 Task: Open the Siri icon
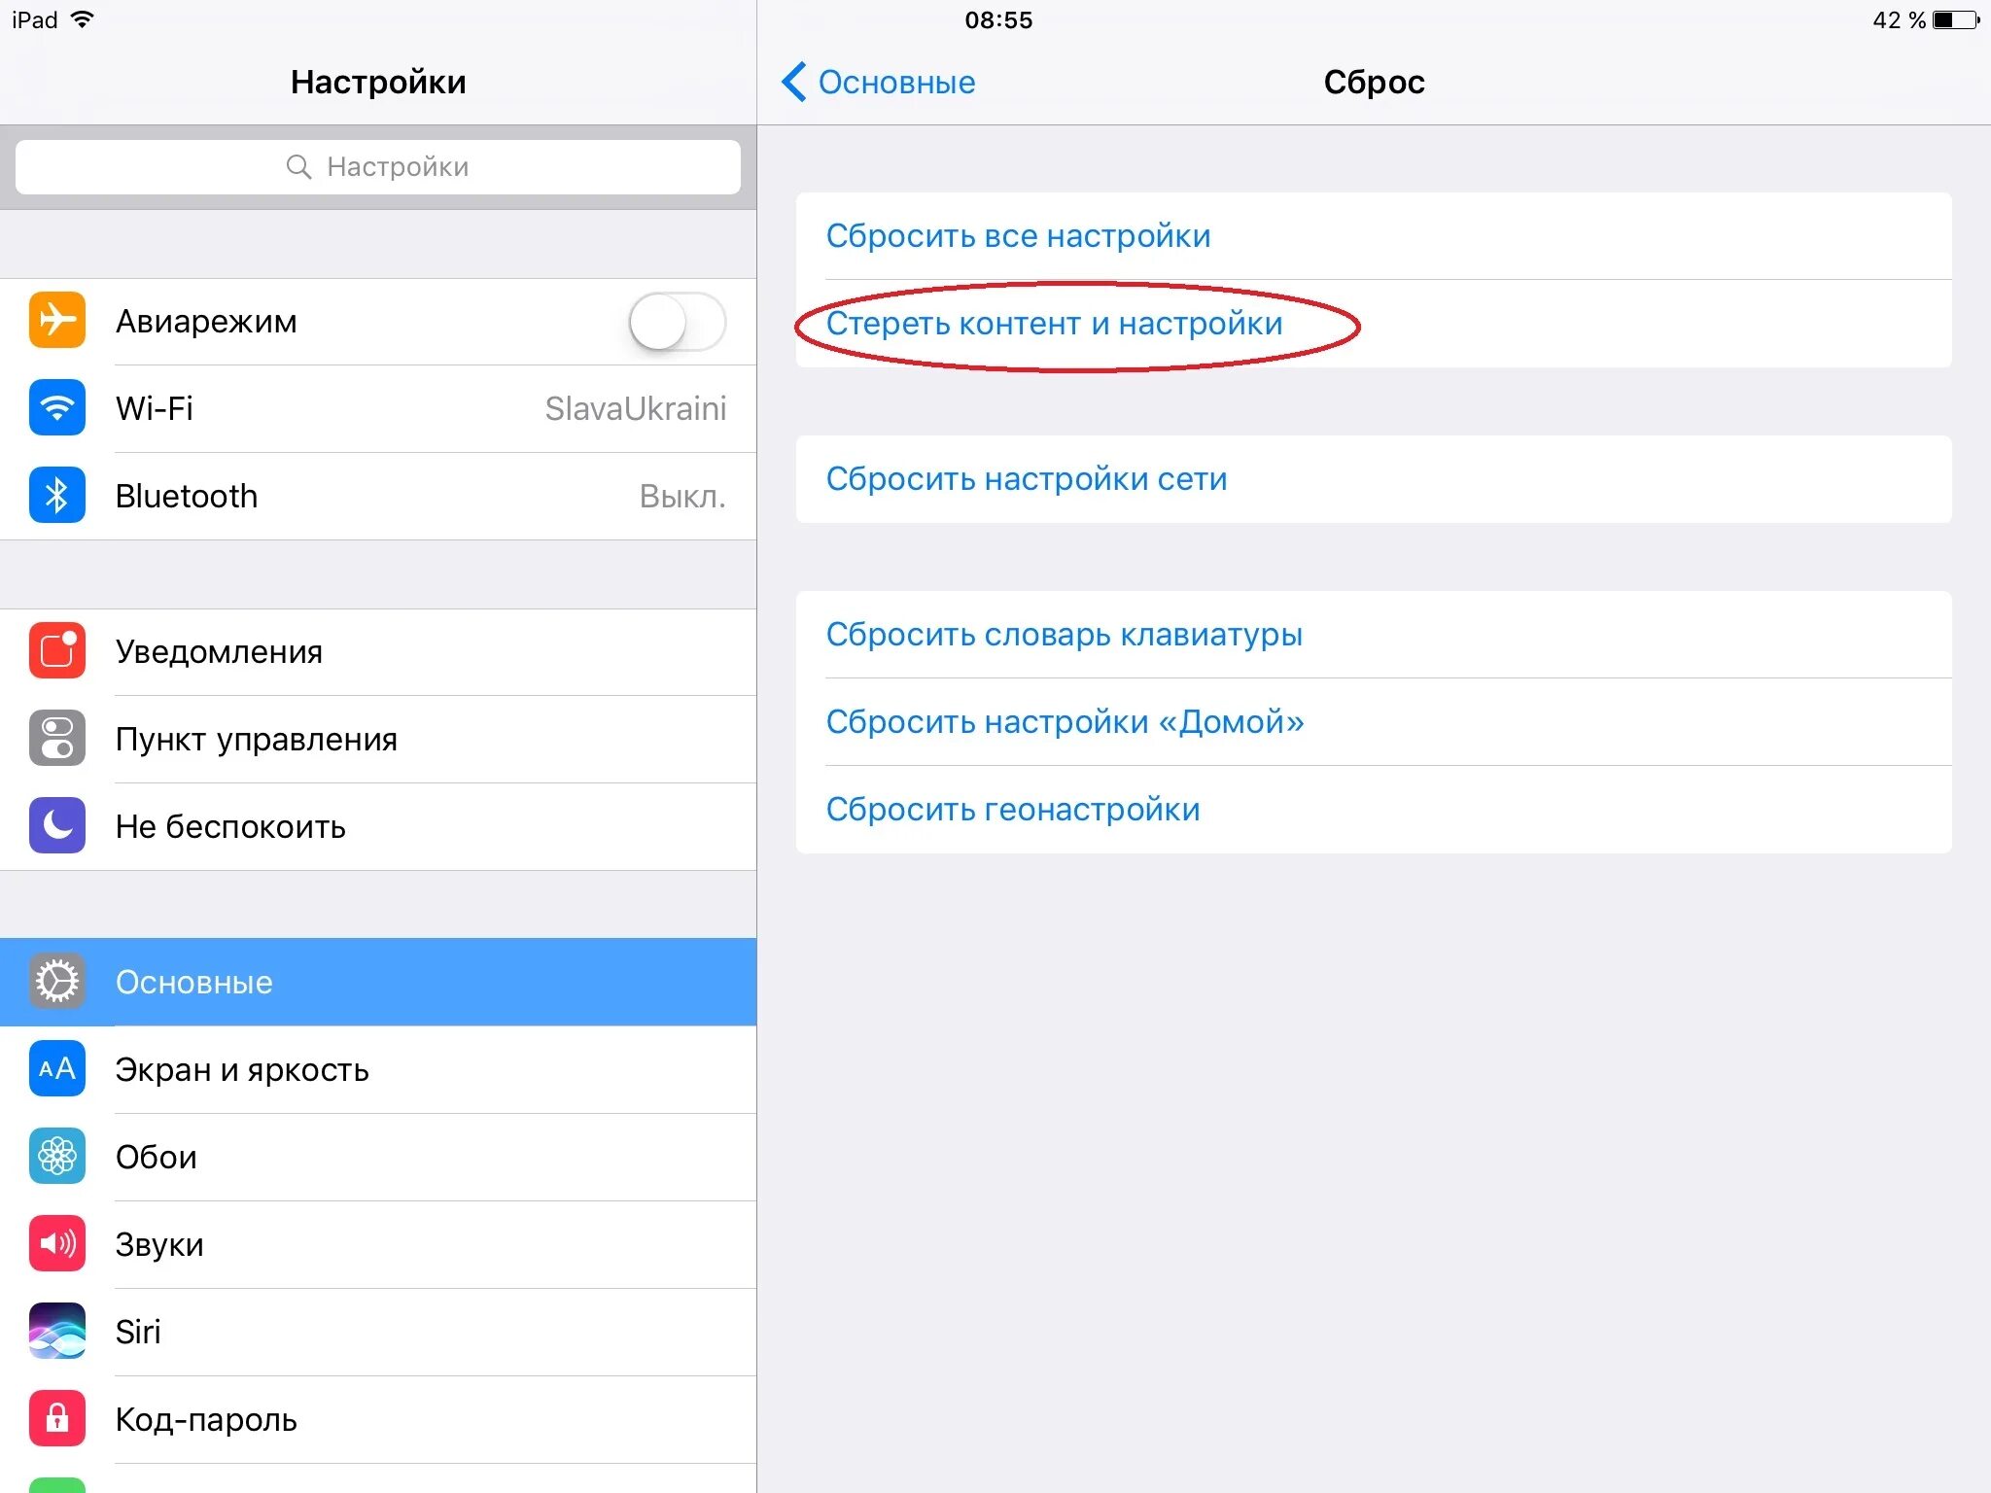(x=57, y=1331)
